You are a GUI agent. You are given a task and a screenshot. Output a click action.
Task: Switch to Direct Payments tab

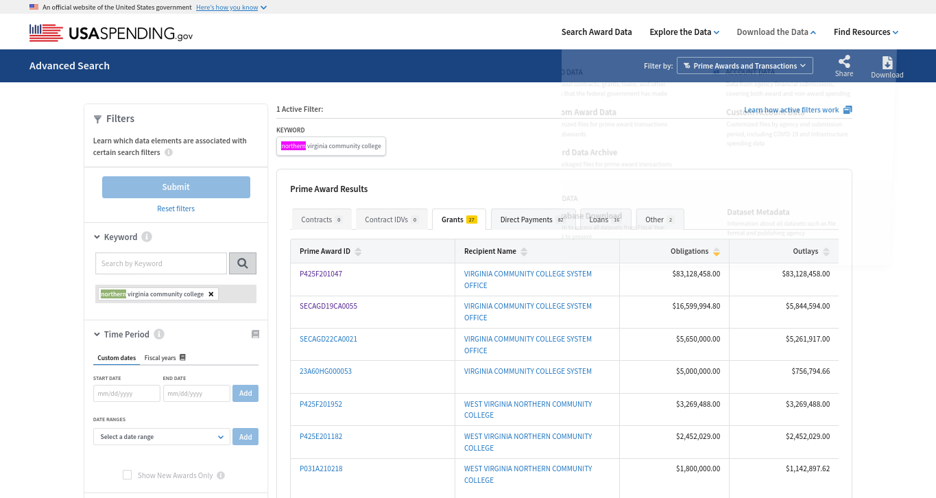(x=533, y=220)
